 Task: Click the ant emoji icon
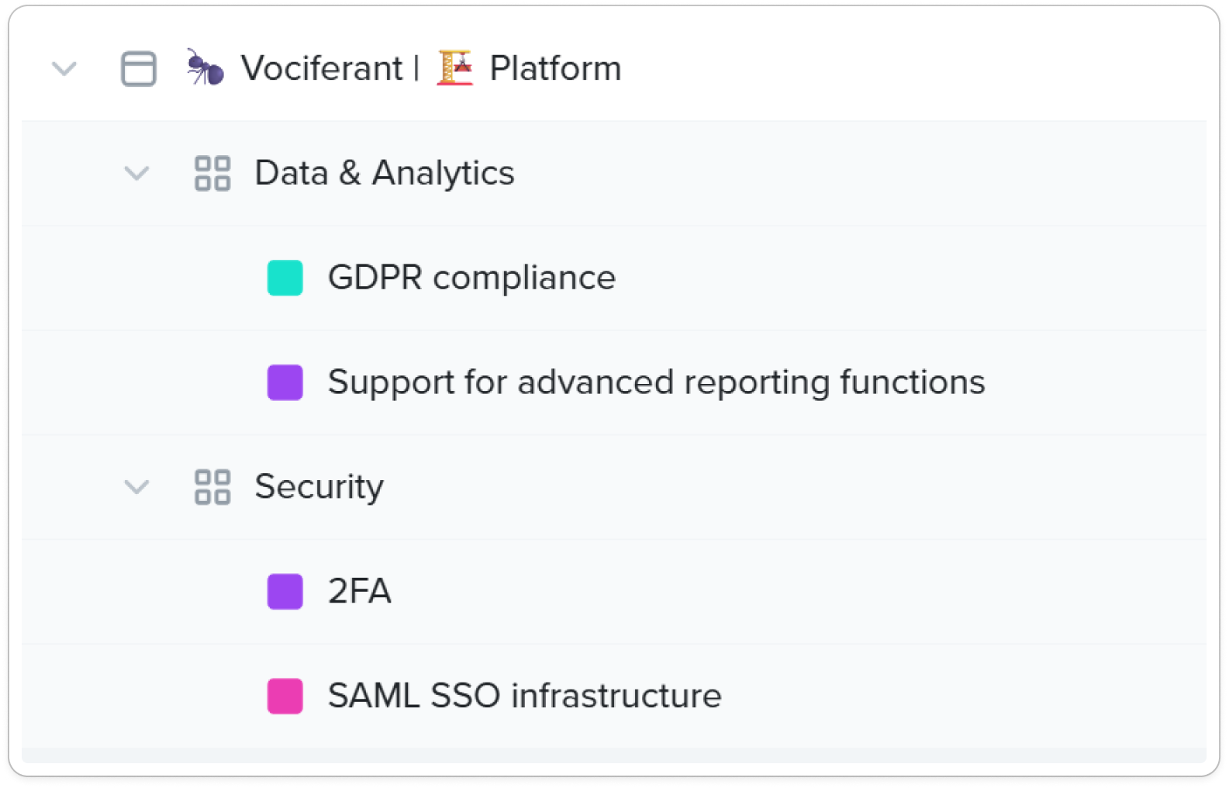(205, 67)
